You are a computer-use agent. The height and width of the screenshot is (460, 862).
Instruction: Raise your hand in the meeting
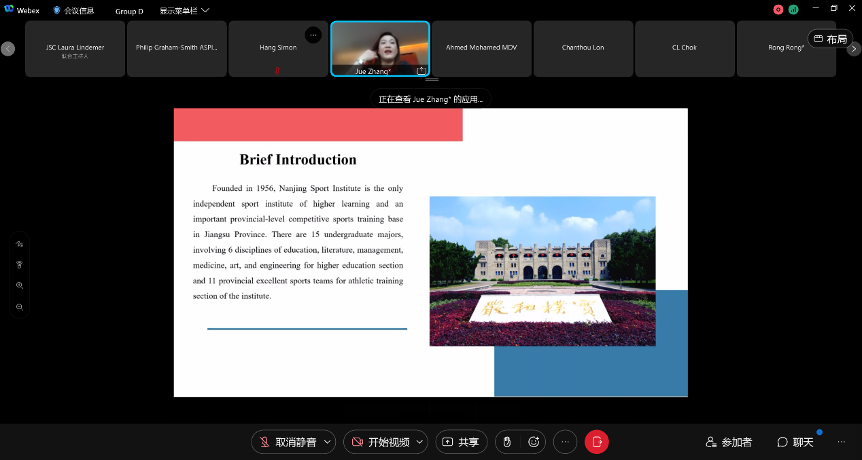[507, 442]
